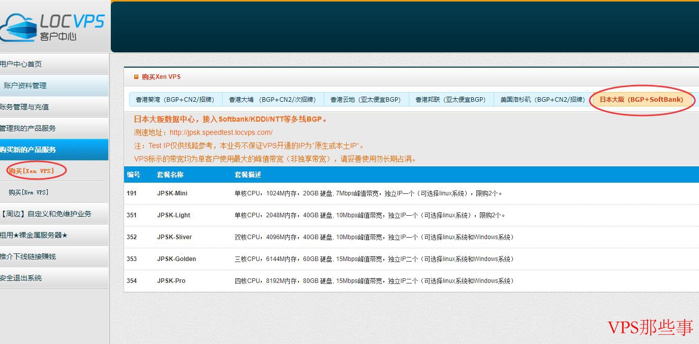Click 购买[Xen VPS] submenu link
This screenshot has height=344, width=699.
click(x=31, y=171)
